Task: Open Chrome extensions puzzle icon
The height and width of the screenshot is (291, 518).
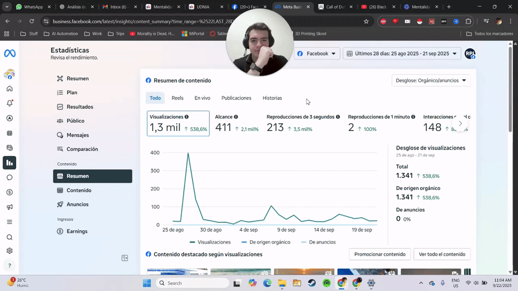Action: 468,21
